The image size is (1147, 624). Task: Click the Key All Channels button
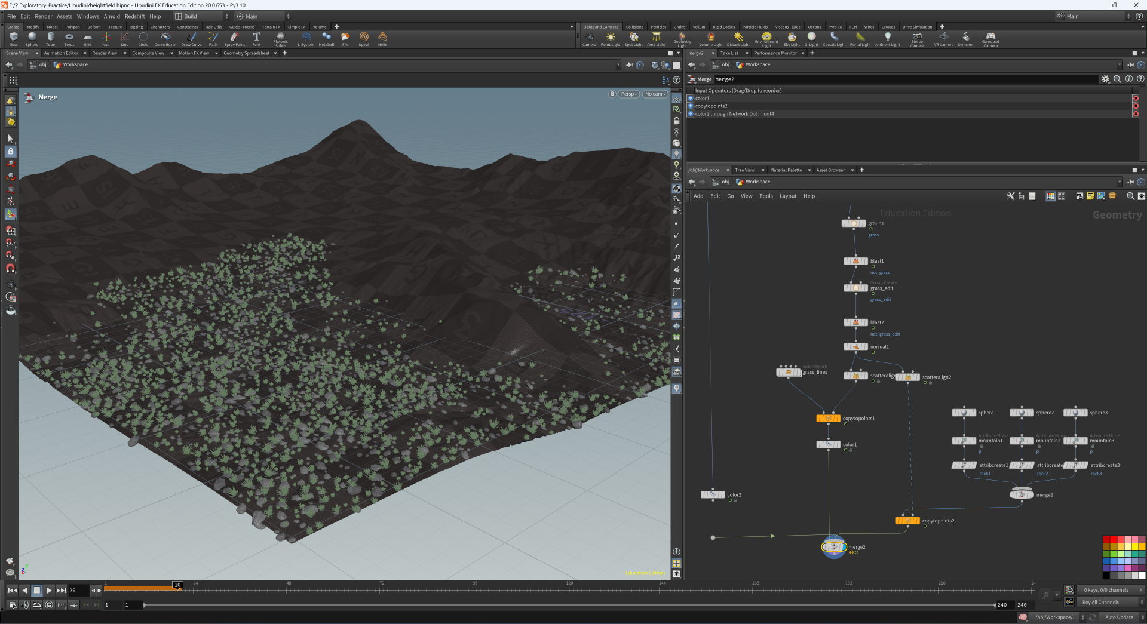coord(1100,602)
